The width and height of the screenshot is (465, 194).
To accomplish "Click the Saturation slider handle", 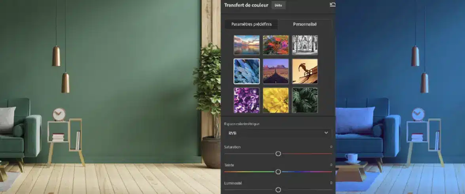I will point(278,154).
